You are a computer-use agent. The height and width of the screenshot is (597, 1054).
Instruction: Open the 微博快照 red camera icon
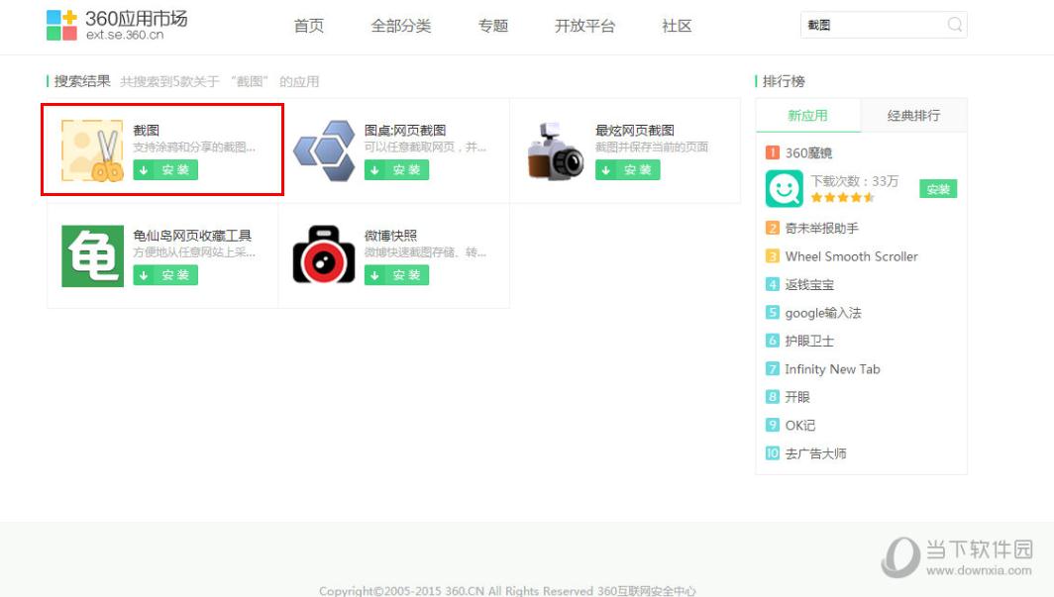(x=324, y=255)
